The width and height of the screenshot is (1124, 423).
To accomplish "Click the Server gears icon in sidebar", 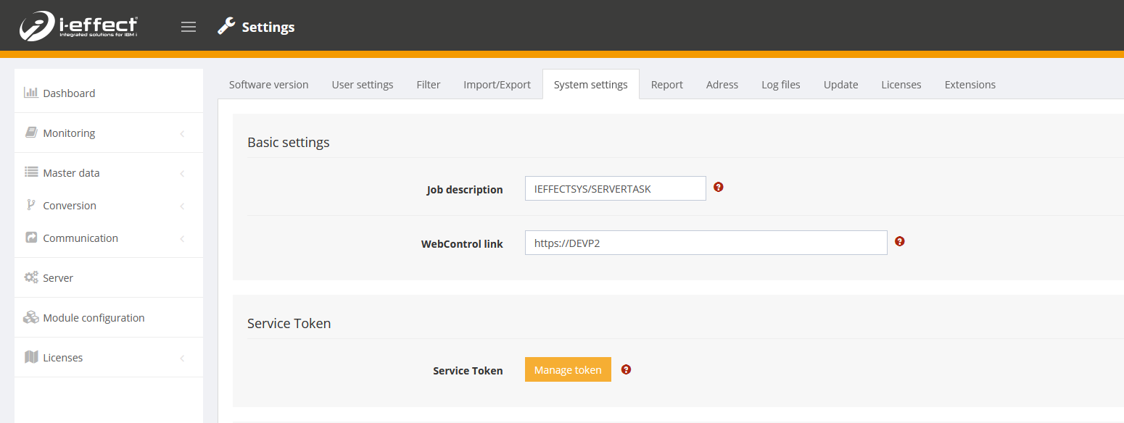I will 30,277.
